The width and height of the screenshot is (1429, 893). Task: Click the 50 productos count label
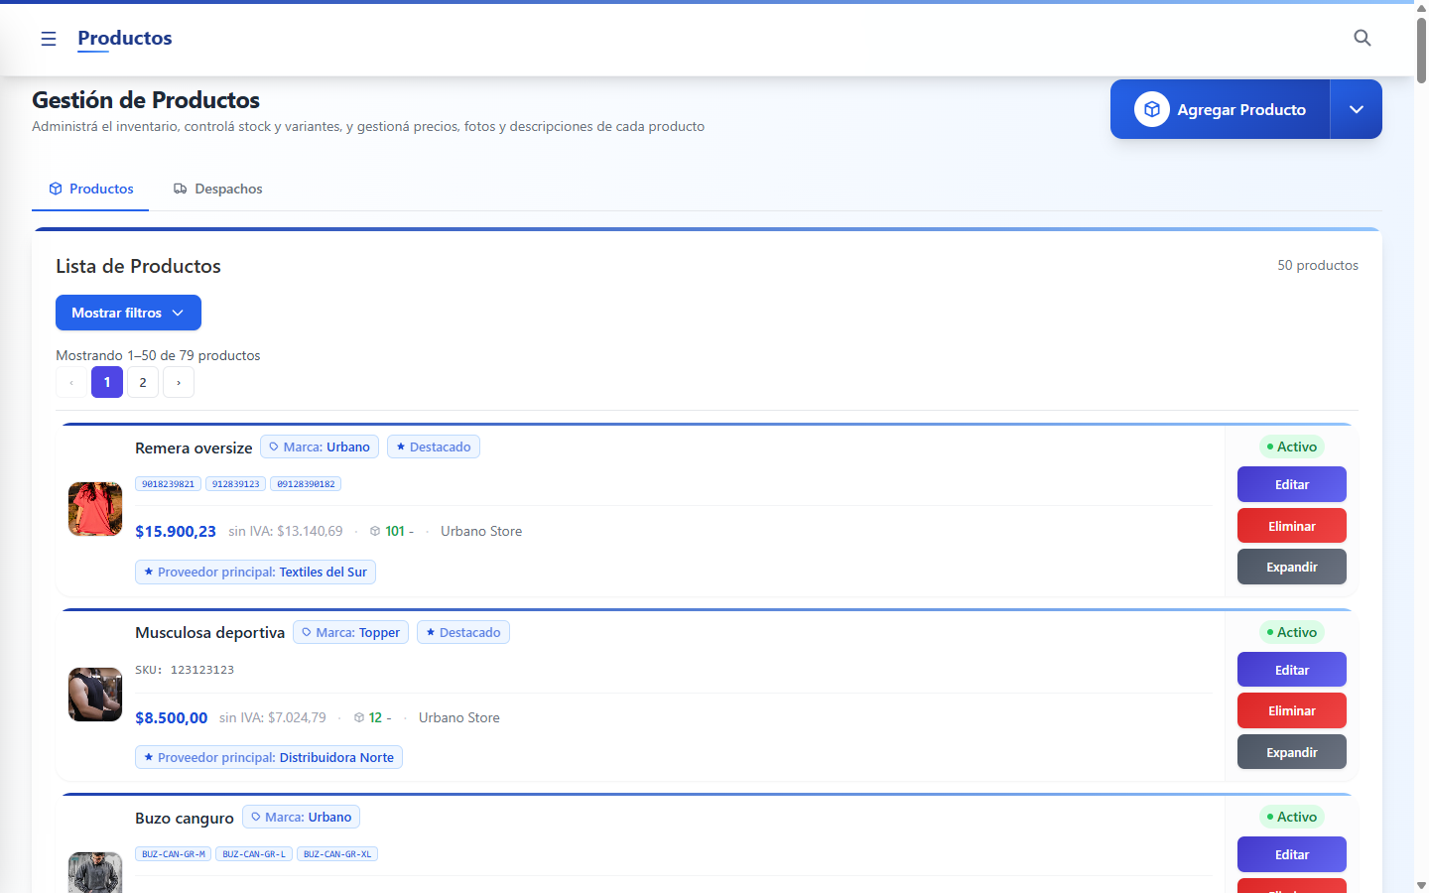(1318, 265)
